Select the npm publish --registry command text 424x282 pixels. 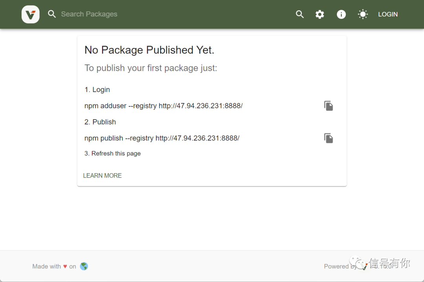[x=162, y=138]
